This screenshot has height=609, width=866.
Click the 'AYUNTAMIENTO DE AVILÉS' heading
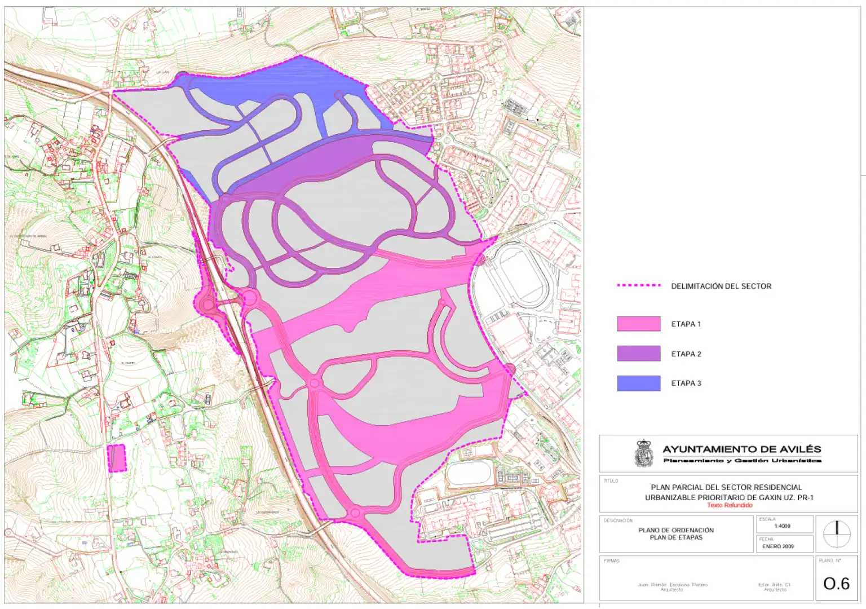[742, 449]
